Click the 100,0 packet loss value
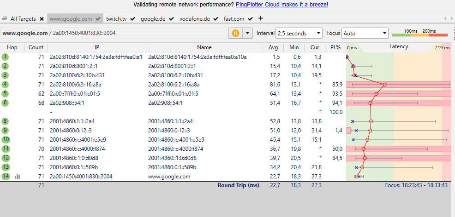 click(x=336, y=112)
